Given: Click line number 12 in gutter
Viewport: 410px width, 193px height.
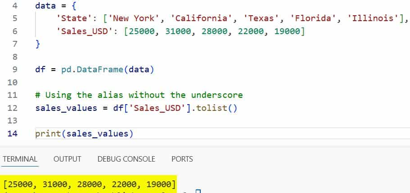Looking at the screenshot, I should pos(12,108).
